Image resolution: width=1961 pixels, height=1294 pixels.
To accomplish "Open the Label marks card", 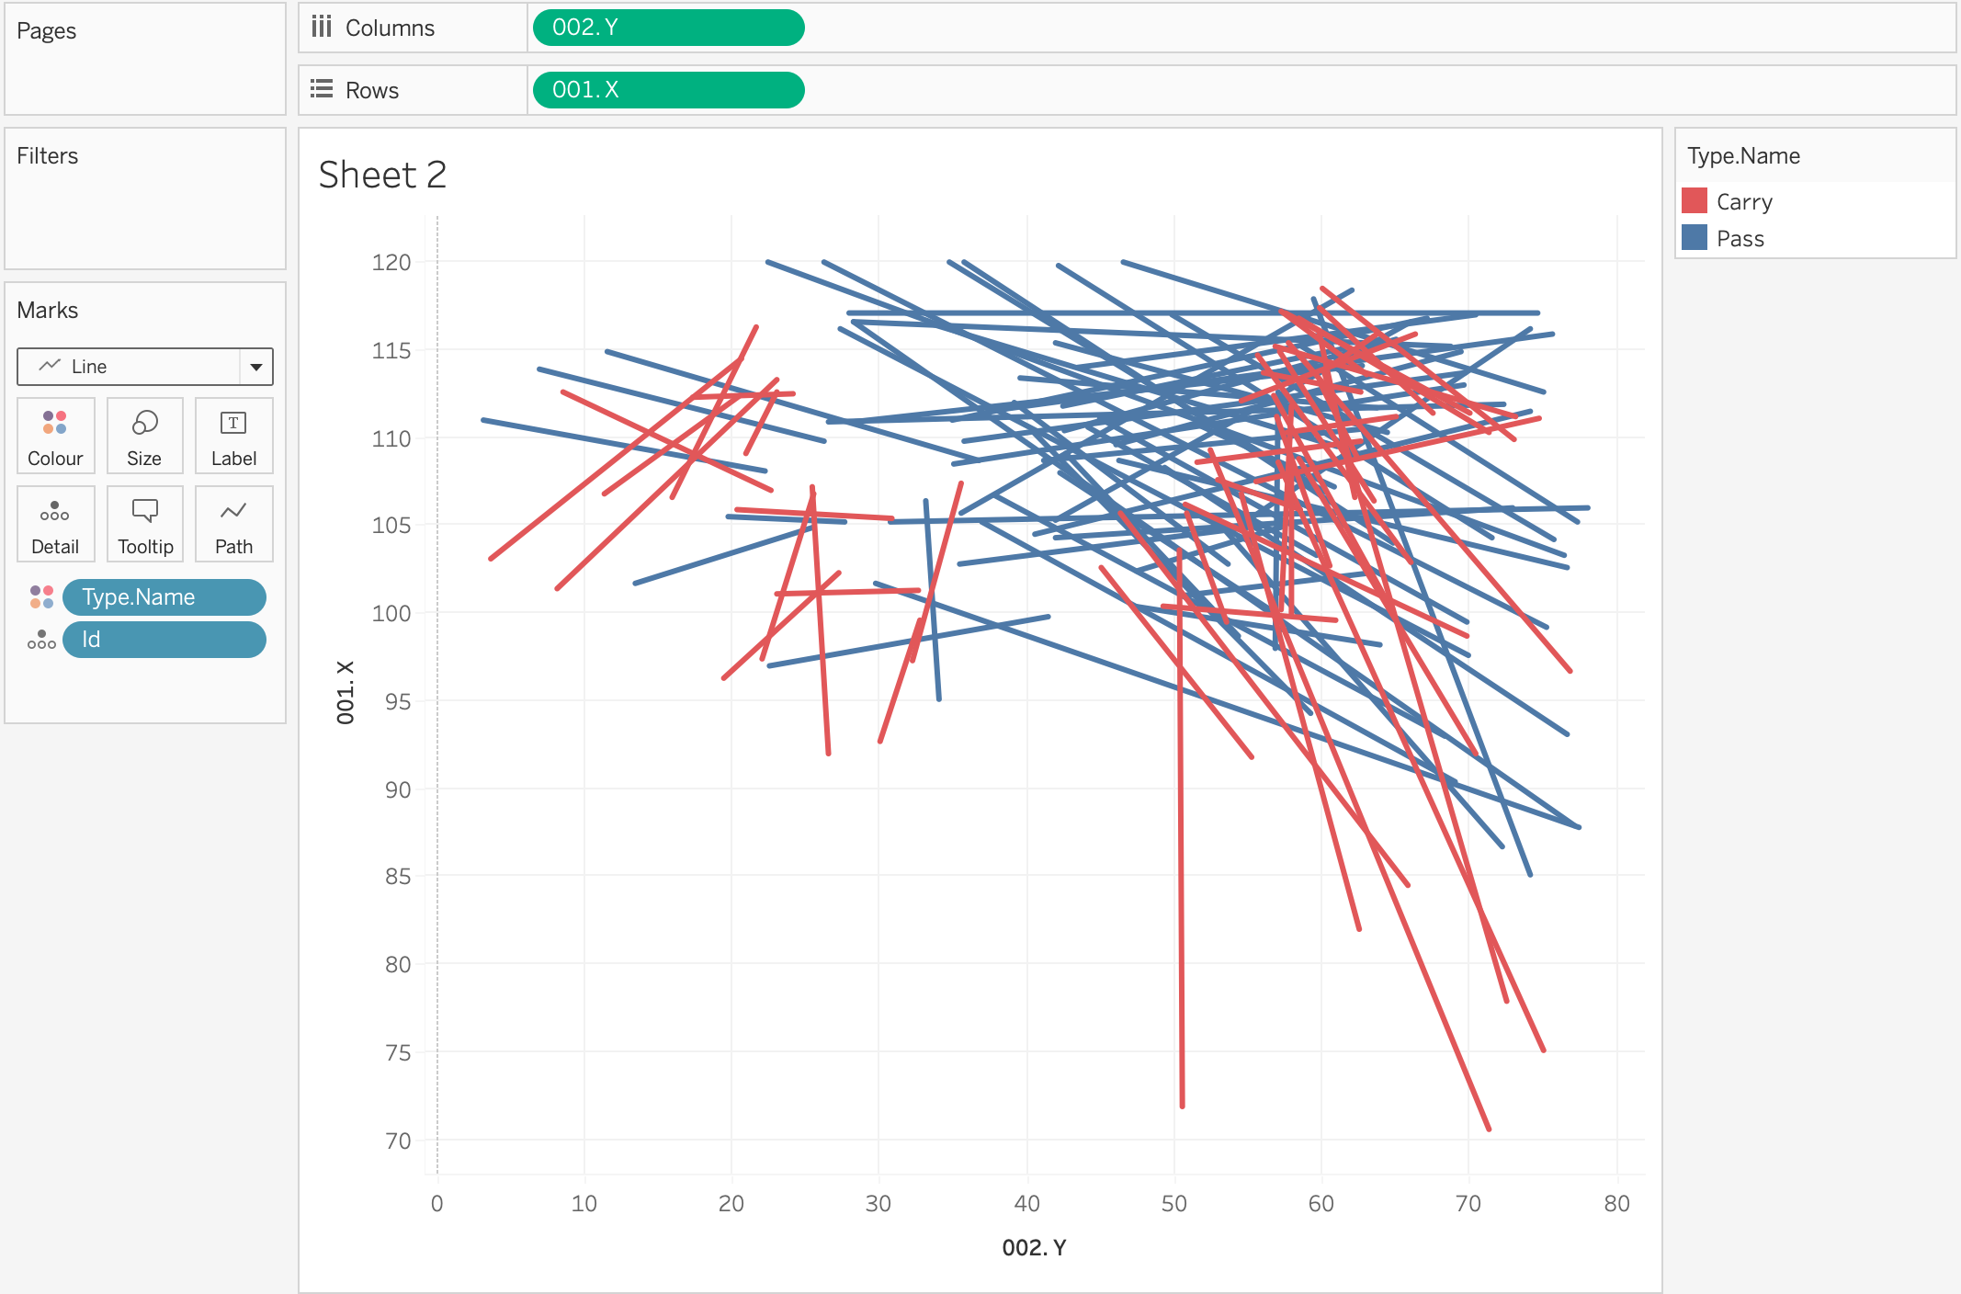I will tap(233, 436).
